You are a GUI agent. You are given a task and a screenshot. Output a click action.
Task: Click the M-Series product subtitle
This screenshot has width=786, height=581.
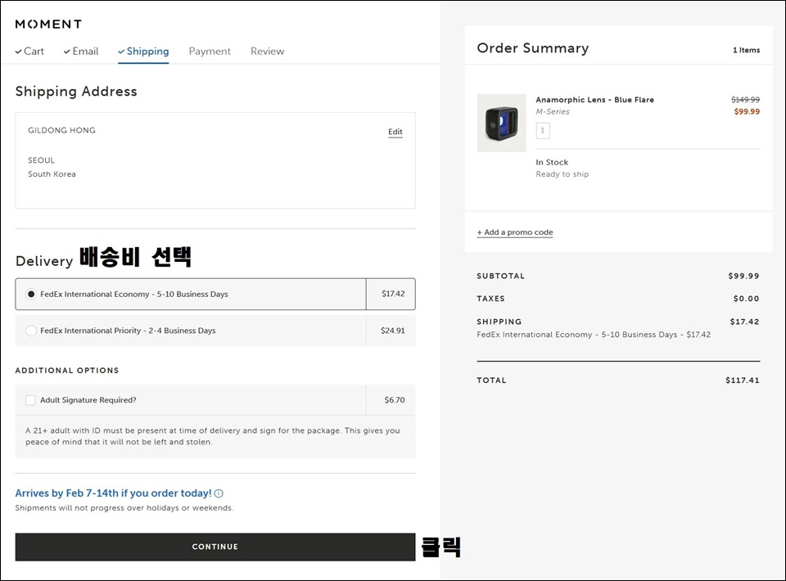point(553,111)
